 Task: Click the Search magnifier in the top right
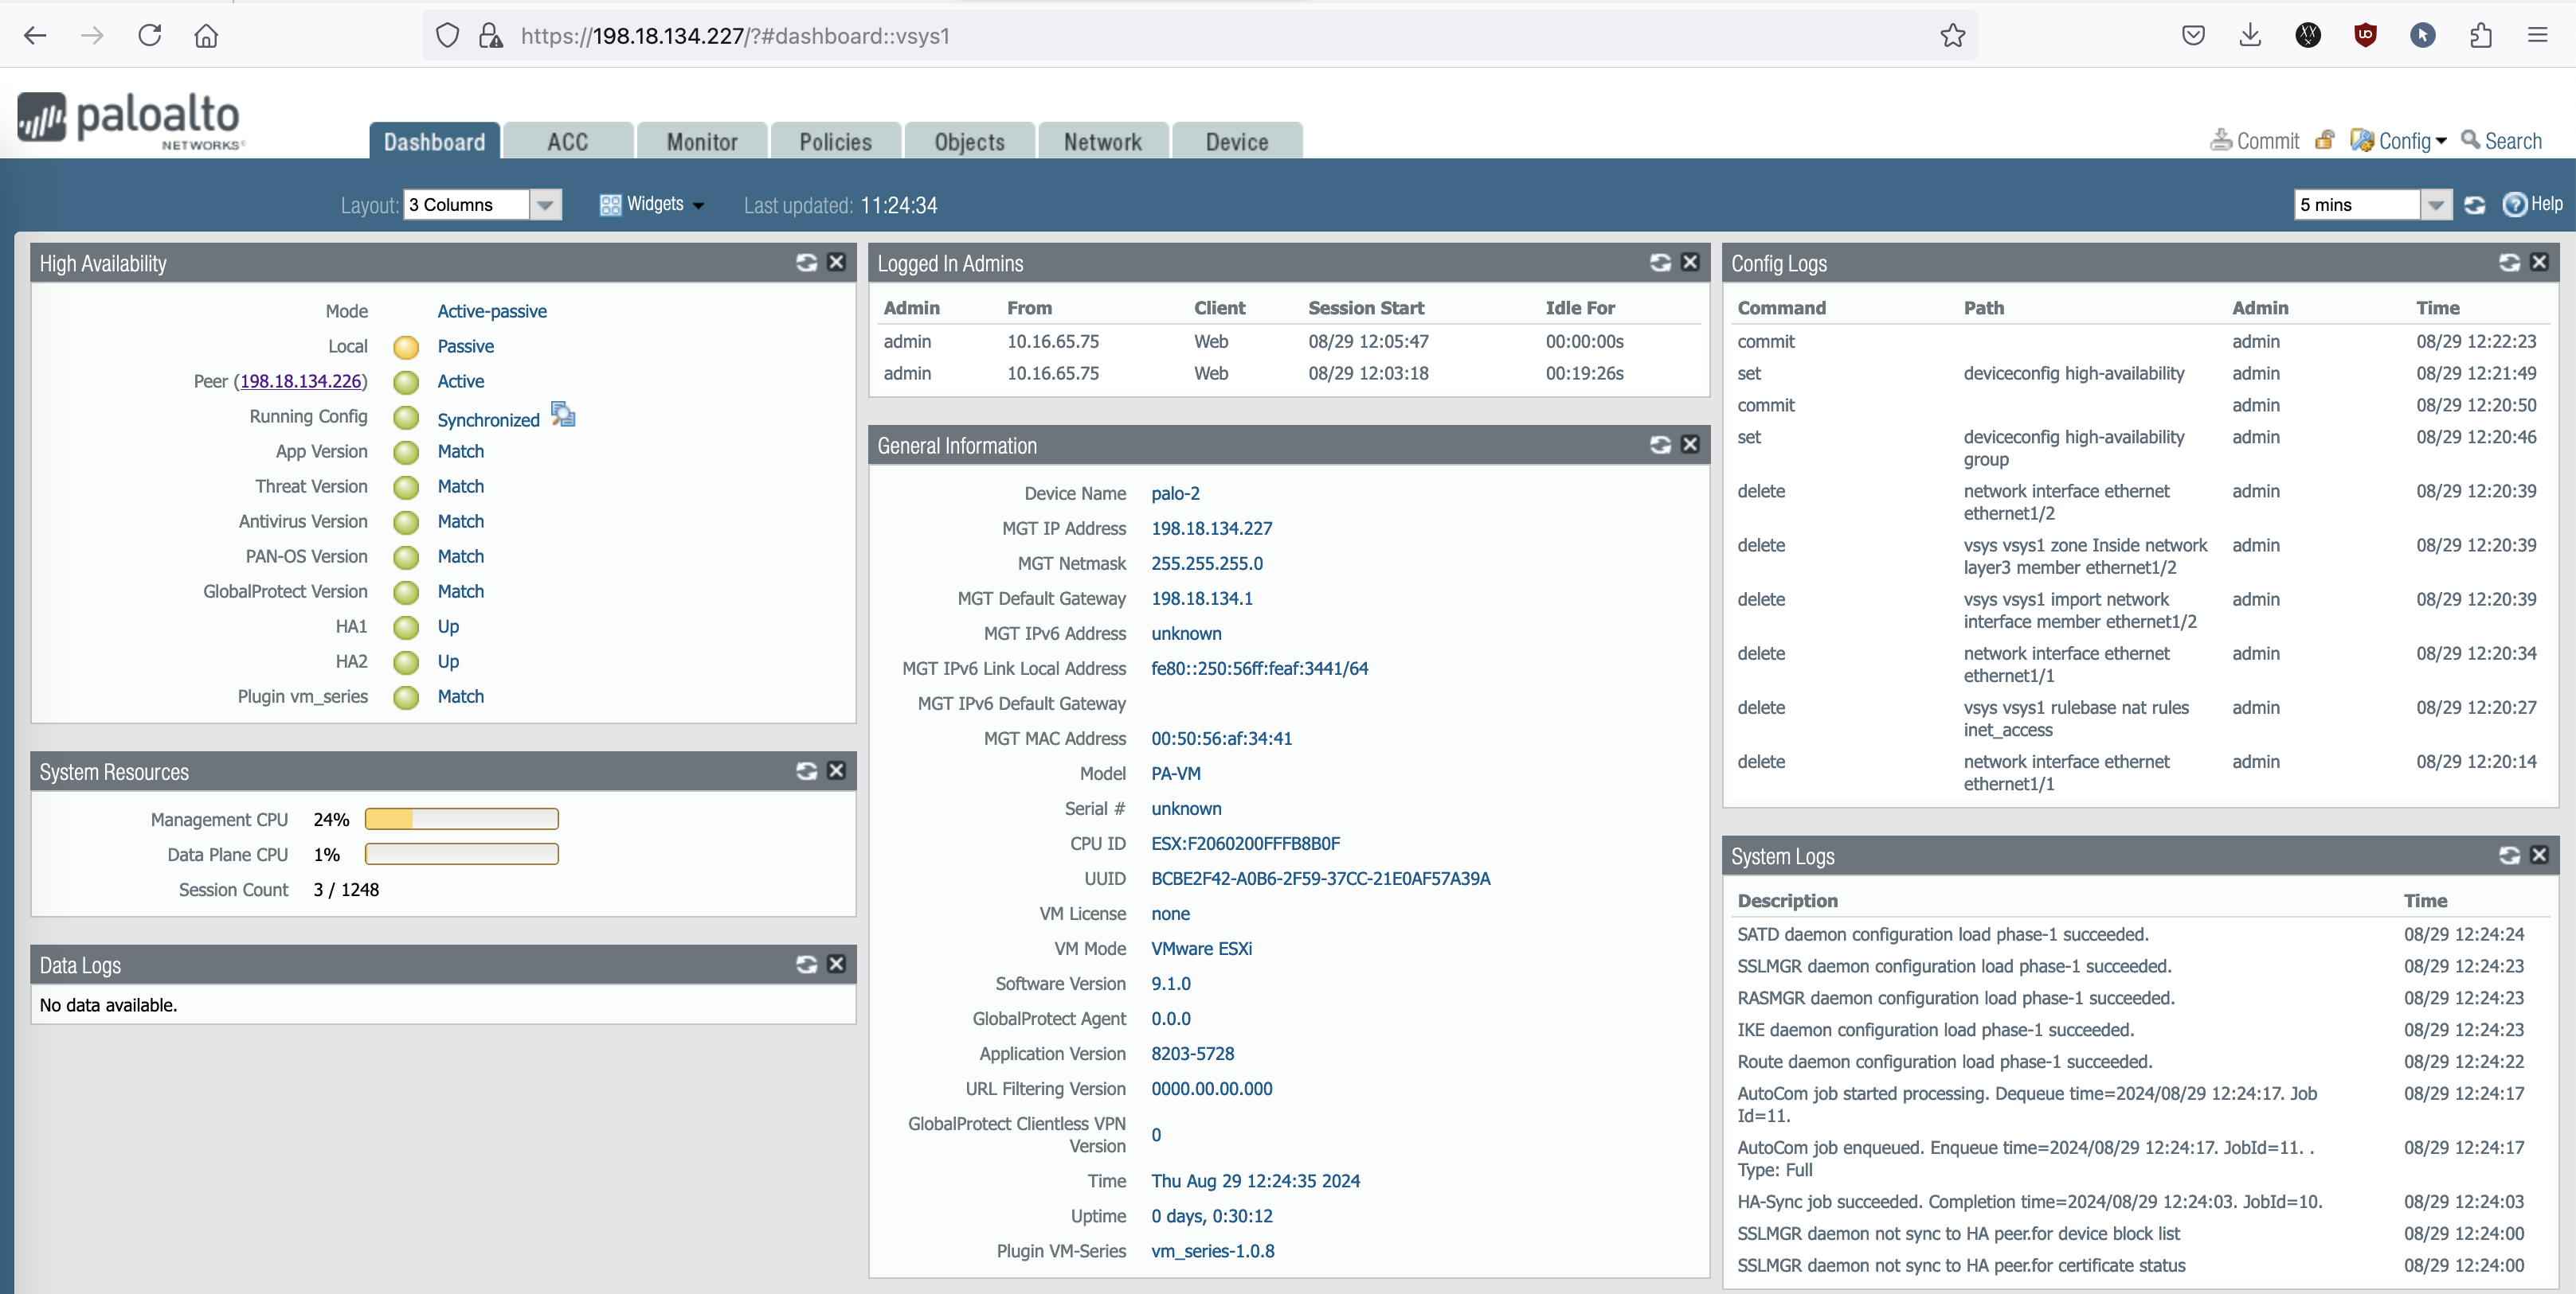point(2470,140)
